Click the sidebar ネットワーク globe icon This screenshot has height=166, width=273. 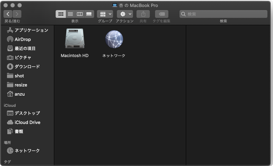click(x=10, y=151)
